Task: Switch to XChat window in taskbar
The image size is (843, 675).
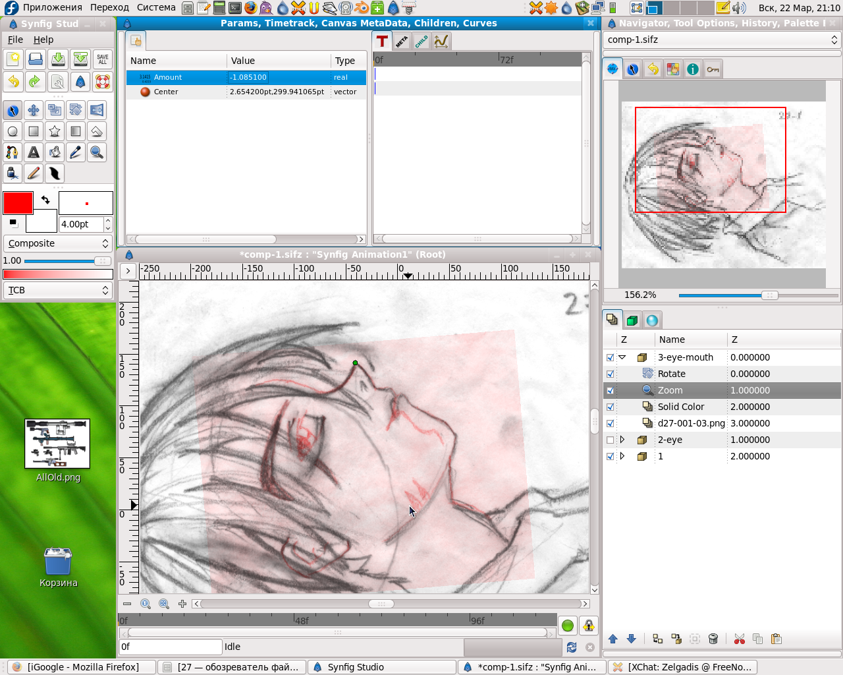Action: coord(683,667)
